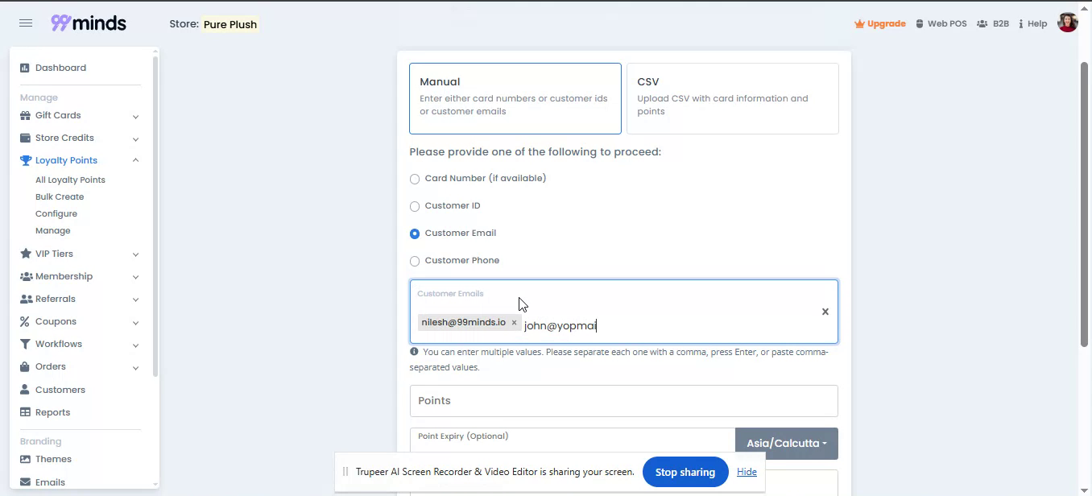The image size is (1092, 496).
Task: Expand the Referrals menu chevron
Action: tap(135, 300)
